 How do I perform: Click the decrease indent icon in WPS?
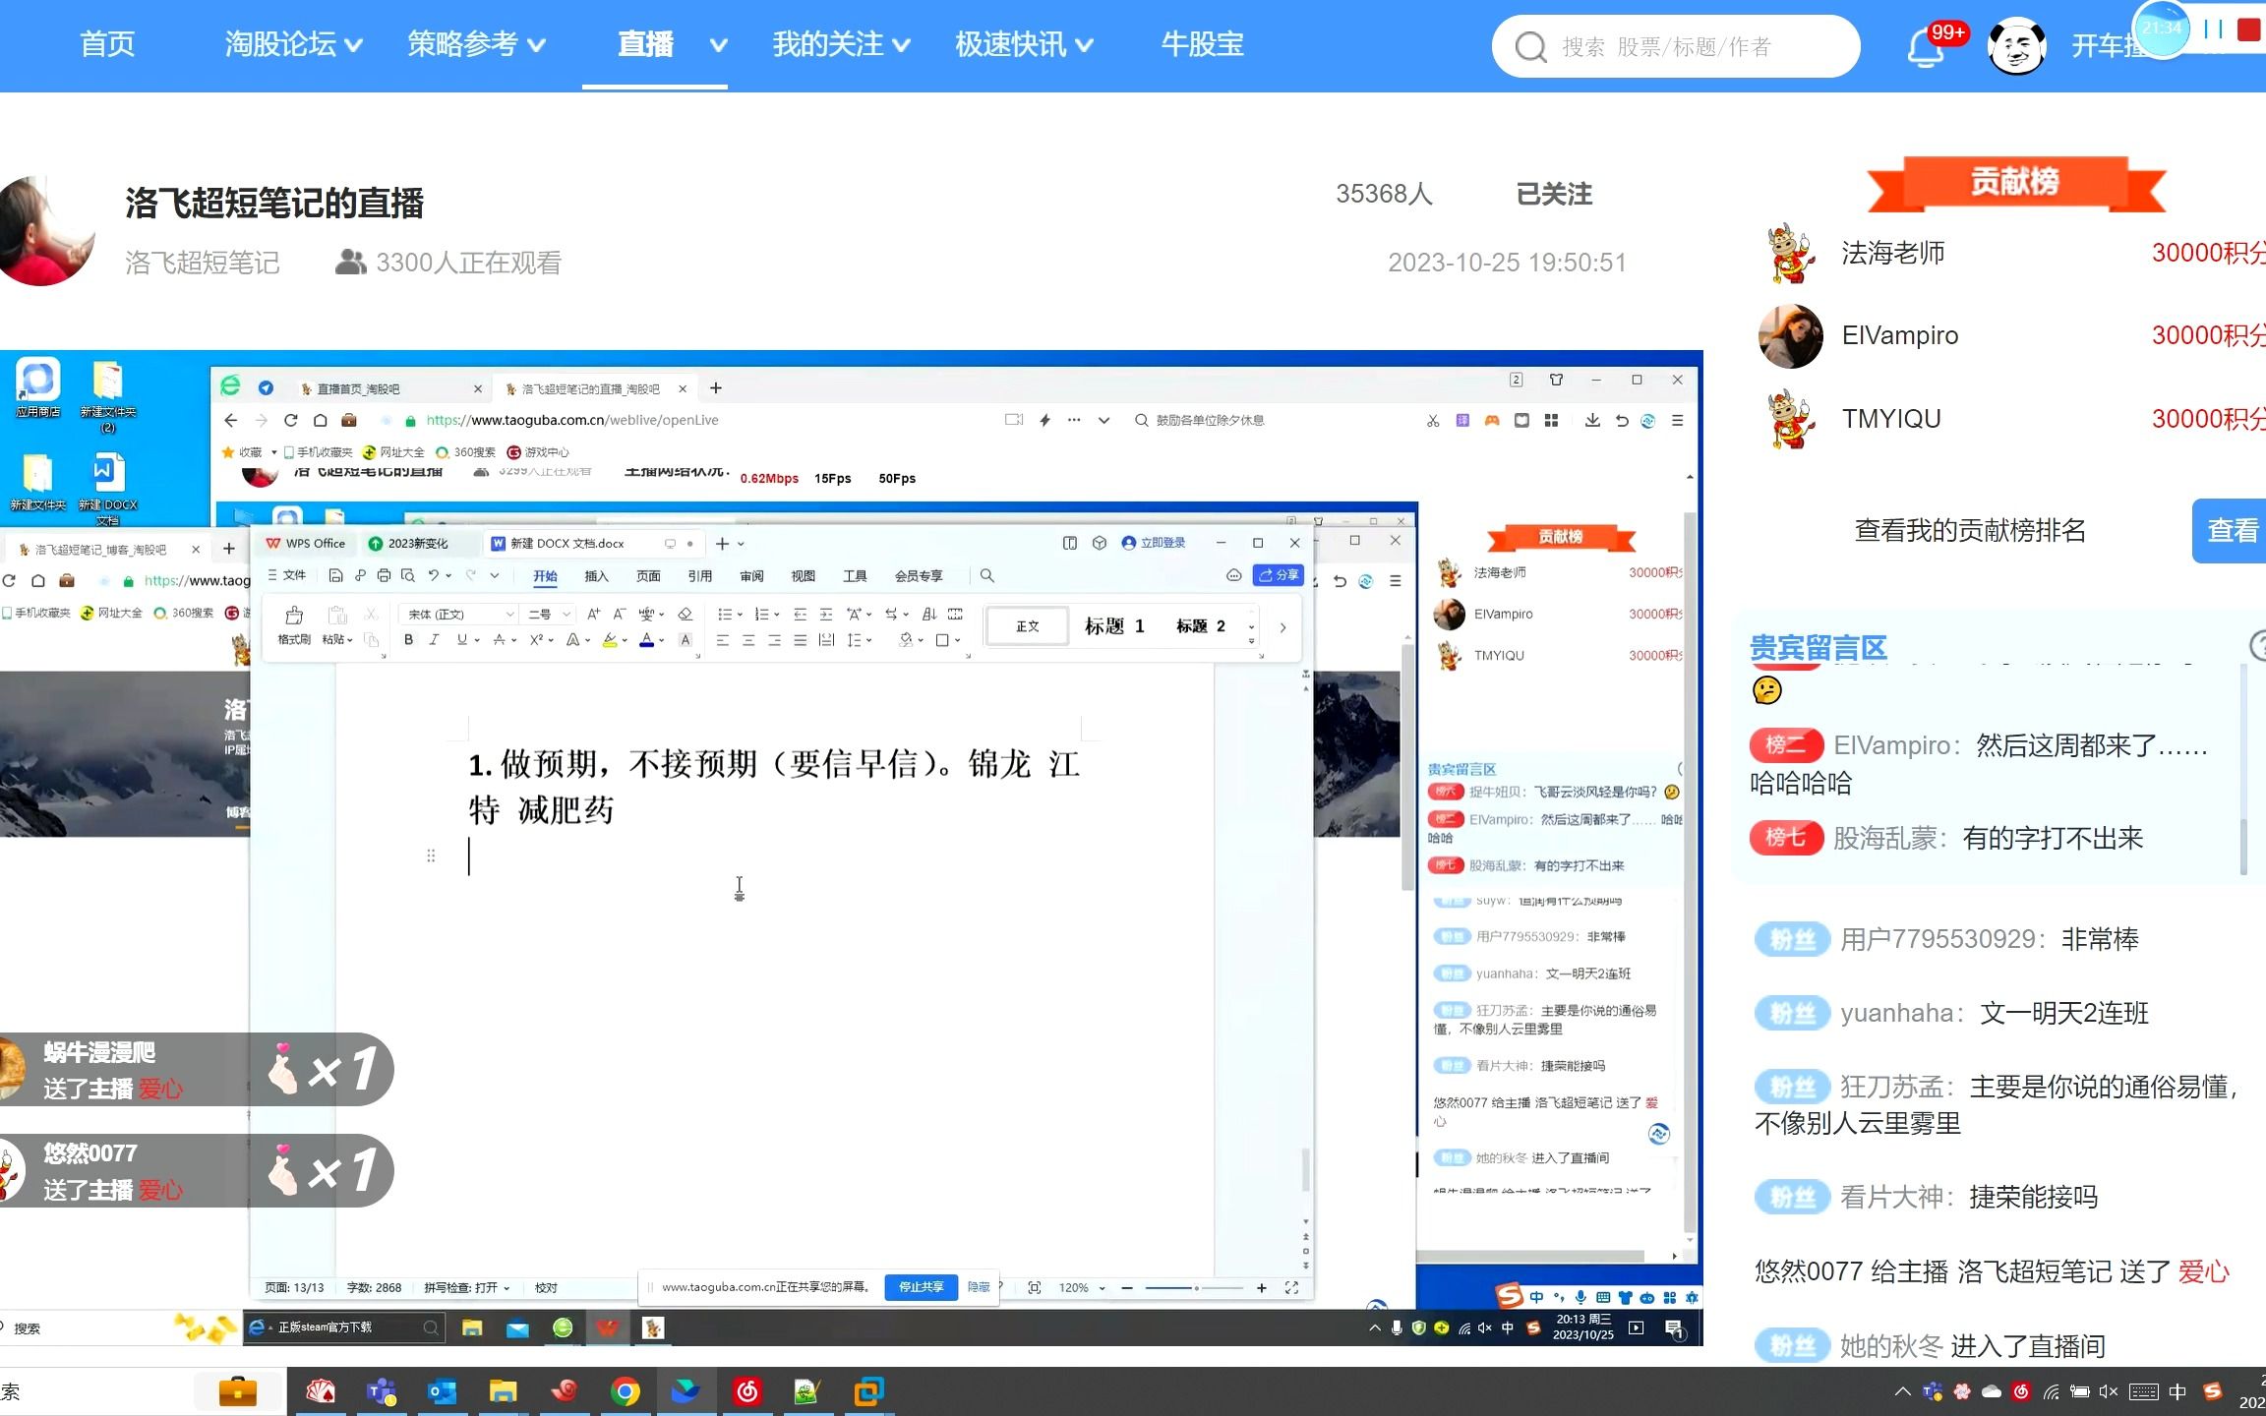point(800,614)
